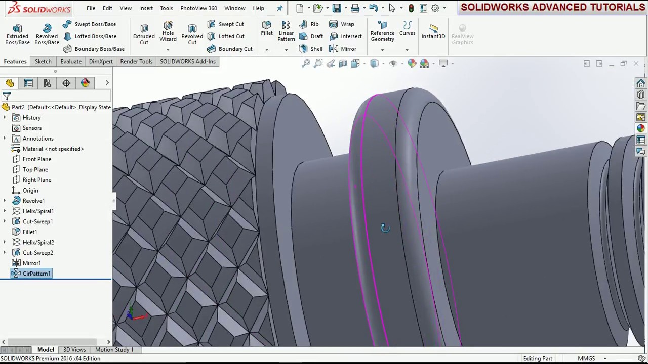Open the ConfigurationManager tab icon
Image resolution: width=648 pixels, height=364 pixels.
point(47,83)
